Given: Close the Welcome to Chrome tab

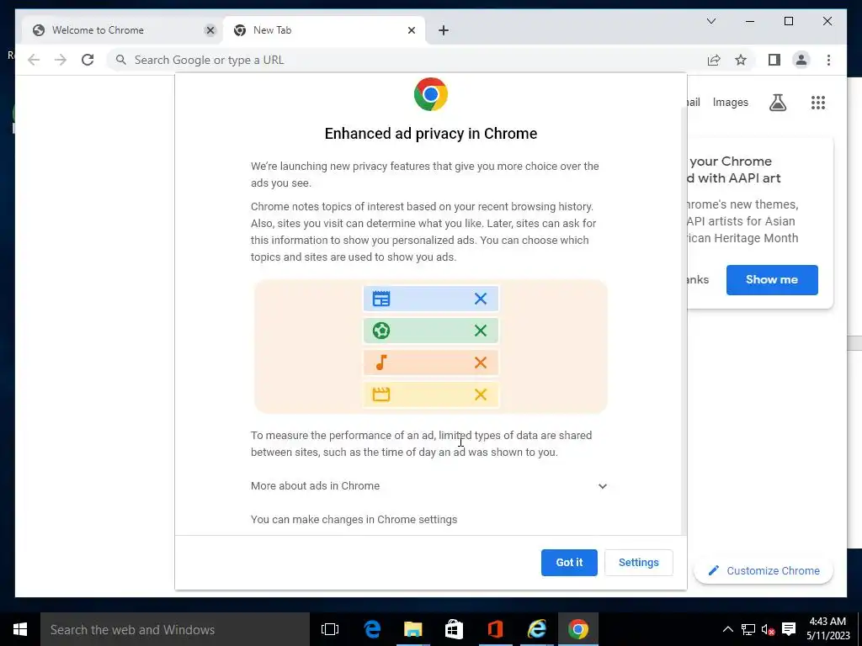Looking at the screenshot, I should tap(210, 30).
